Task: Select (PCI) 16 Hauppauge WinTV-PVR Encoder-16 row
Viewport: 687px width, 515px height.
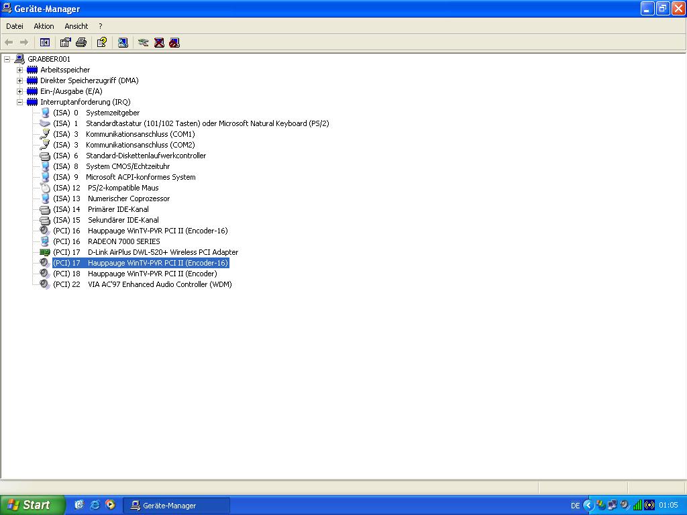Action: (x=140, y=231)
